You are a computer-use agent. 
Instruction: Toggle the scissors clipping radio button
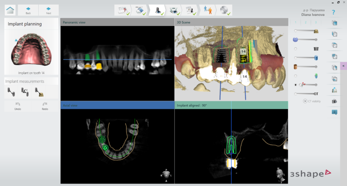tap(296, 85)
